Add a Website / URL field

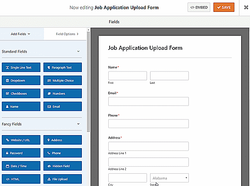coord(21,140)
